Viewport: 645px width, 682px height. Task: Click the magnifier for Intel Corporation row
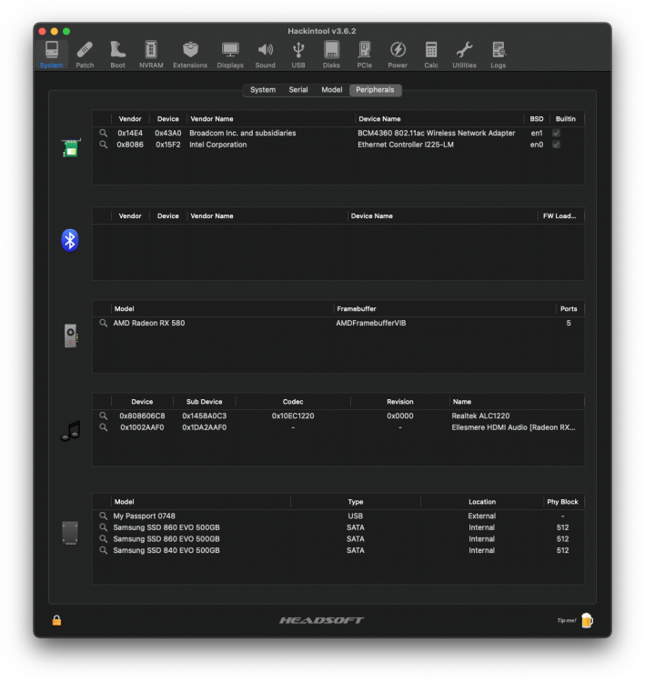(x=103, y=145)
